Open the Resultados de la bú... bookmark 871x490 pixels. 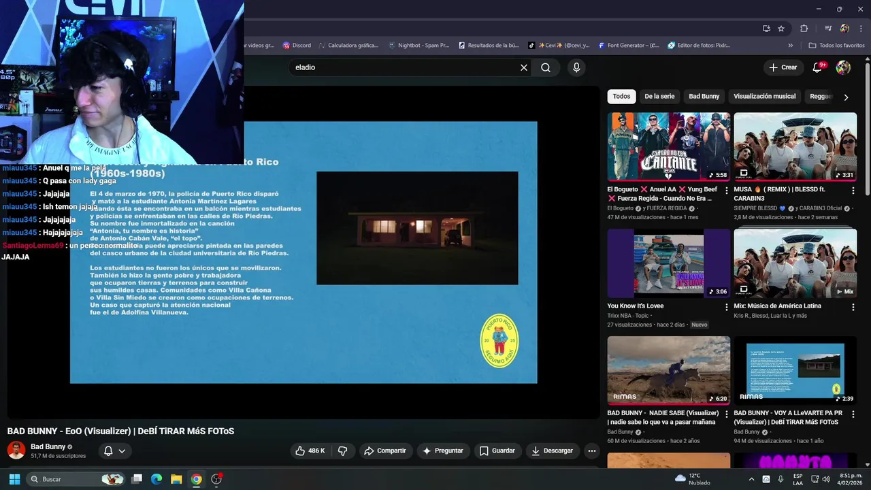coord(489,46)
